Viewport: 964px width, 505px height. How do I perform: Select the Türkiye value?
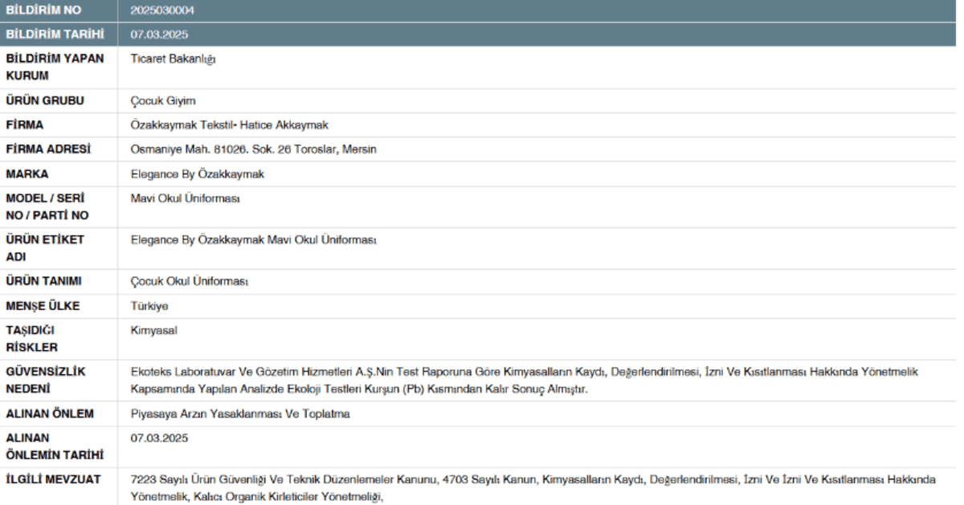(x=149, y=306)
